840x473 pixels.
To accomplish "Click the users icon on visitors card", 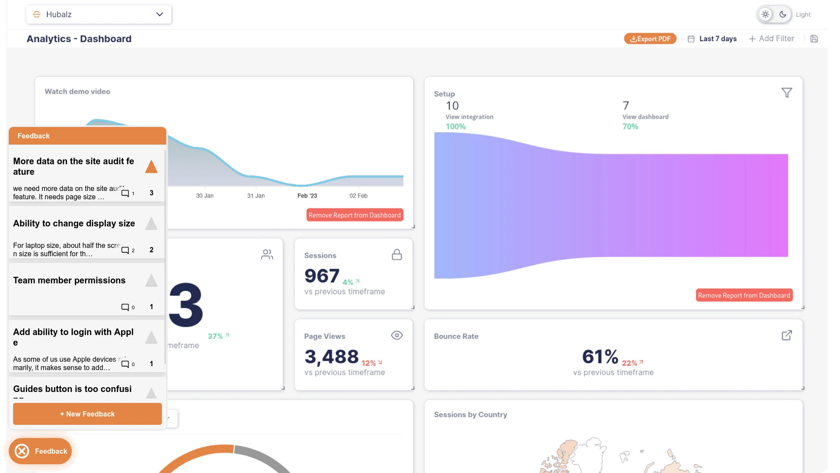I will point(267,254).
